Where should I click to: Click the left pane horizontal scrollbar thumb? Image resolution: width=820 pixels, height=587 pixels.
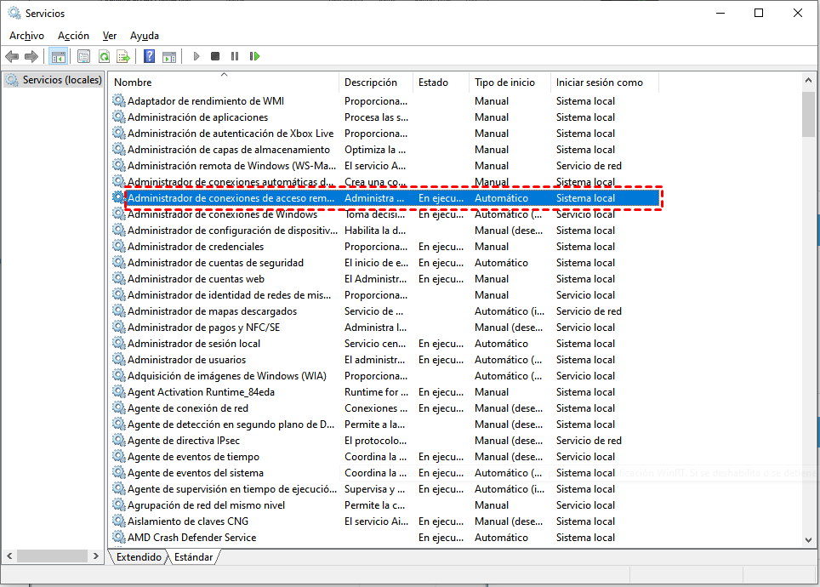point(52,556)
